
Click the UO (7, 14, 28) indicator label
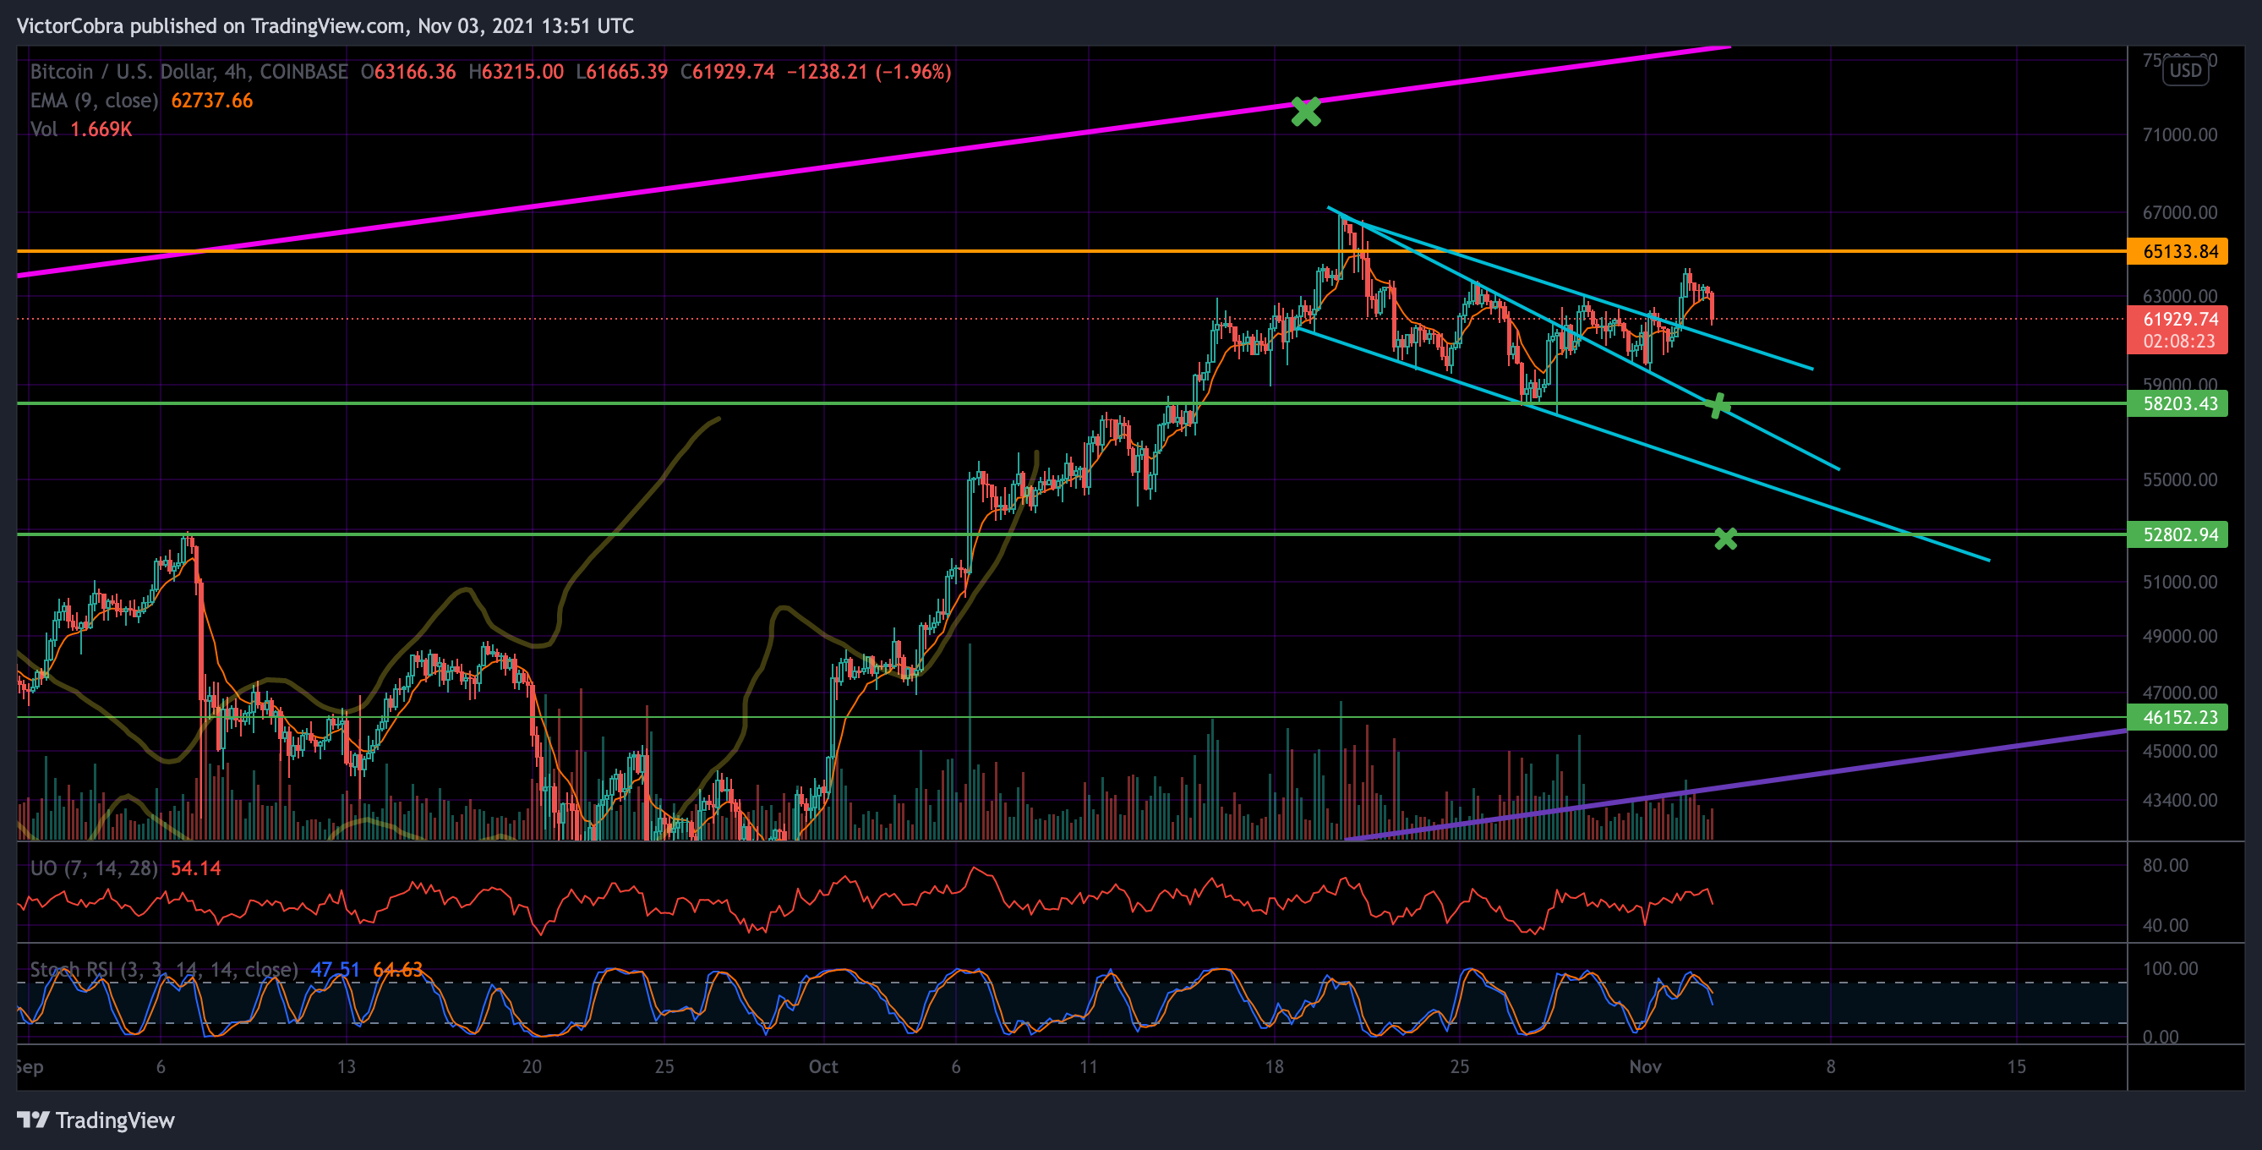[x=94, y=868]
